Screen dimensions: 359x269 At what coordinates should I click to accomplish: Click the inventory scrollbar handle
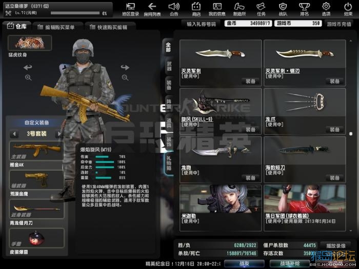351,134
